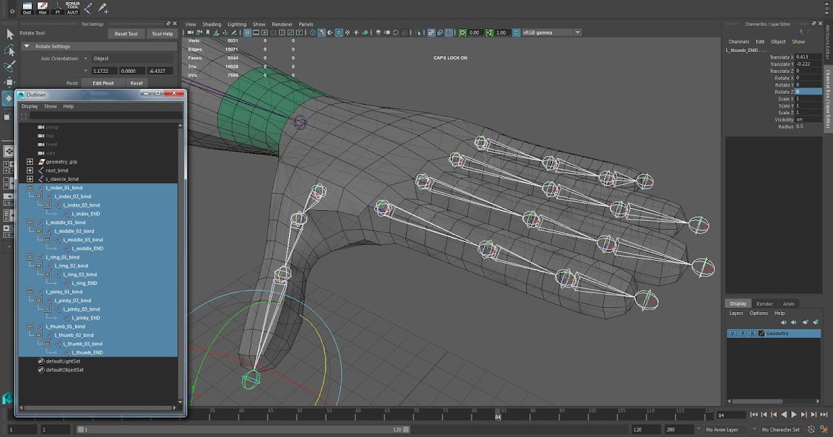Click the Tool Help button
Image resolution: width=833 pixels, height=437 pixels.
coord(162,33)
